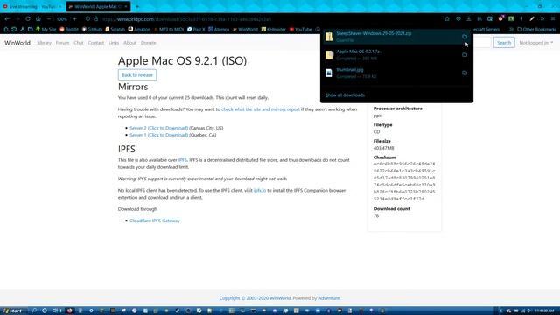Image resolution: width=560 pixels, height=315 pixels.
Task: Zoom out with the minus toolbar button
Action: pyautogui.click(x=49, y=19)
